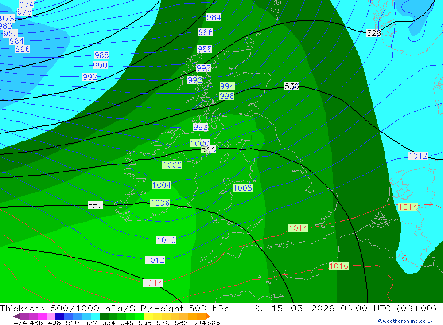Click legend value '522'
This screenshot has width=443, height=325.
(x=90, y=322)
